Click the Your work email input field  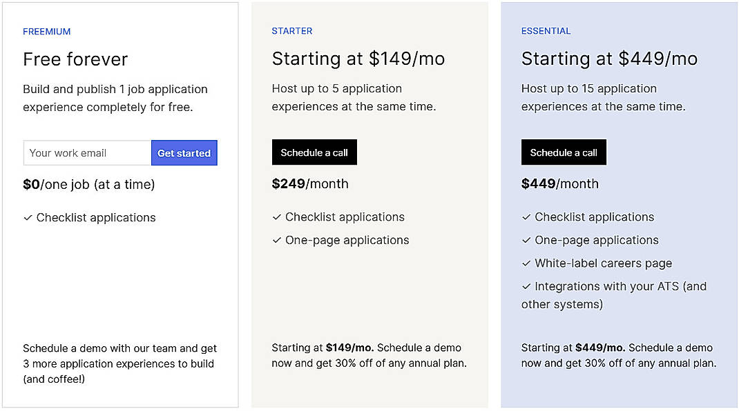[x=86, y=152]
